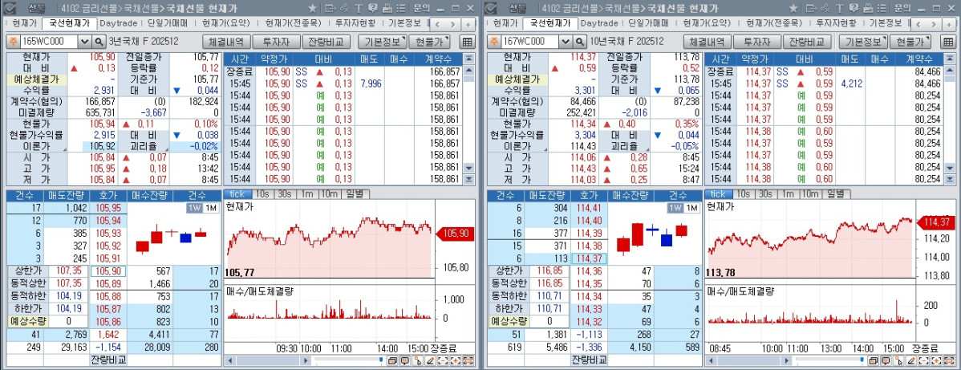
Task: Click scroll-down arrow of left trade list
Action: (x=468, y=168)
